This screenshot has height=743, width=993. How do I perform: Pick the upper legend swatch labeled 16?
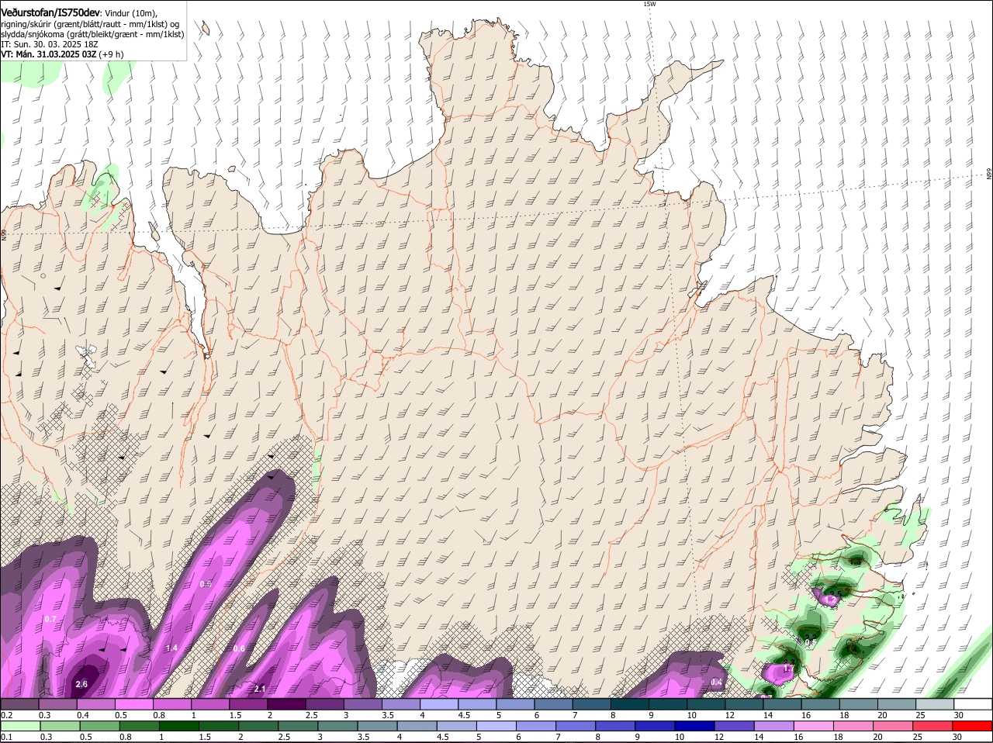(819, 703)
